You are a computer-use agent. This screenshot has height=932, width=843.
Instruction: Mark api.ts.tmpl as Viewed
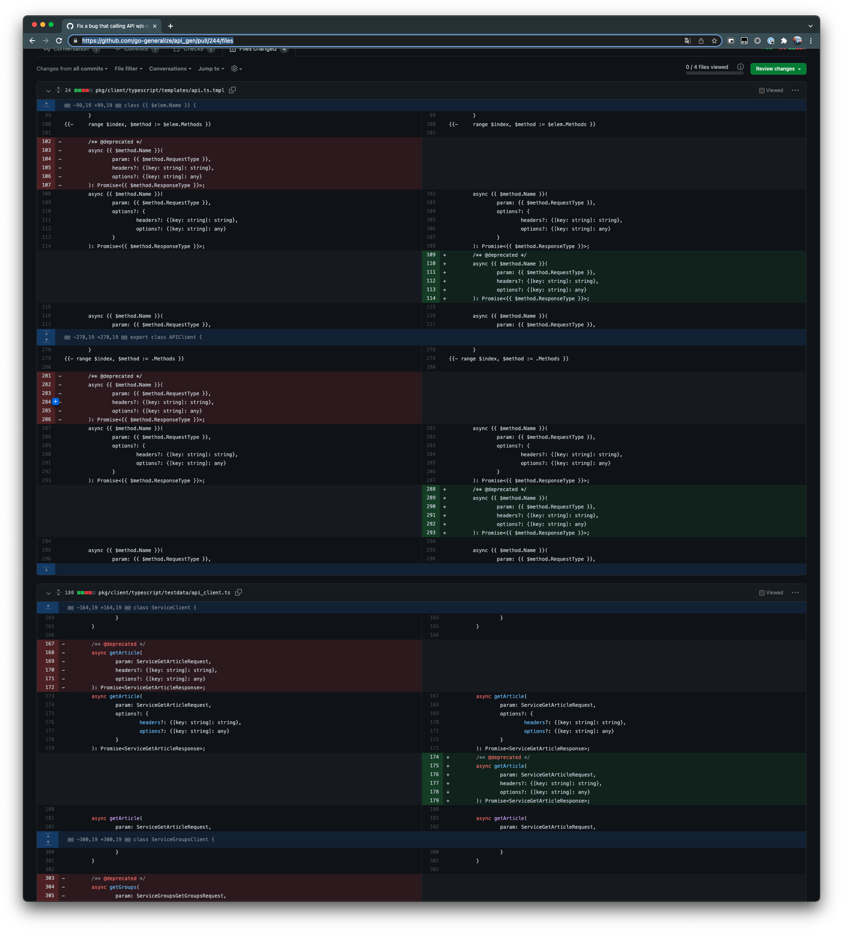[761, 90]
